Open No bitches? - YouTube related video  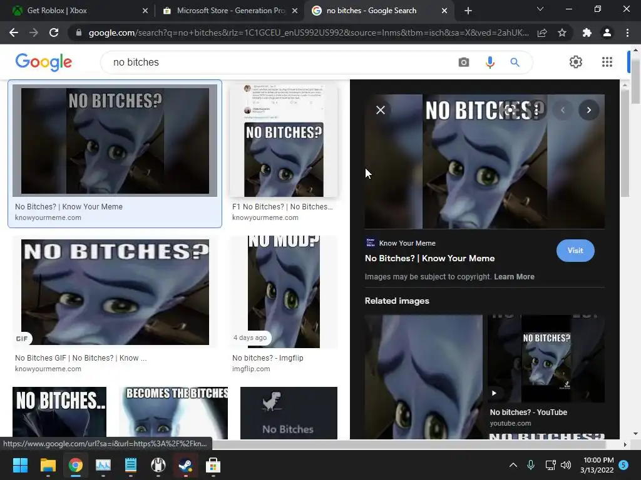tap(546, 358)
